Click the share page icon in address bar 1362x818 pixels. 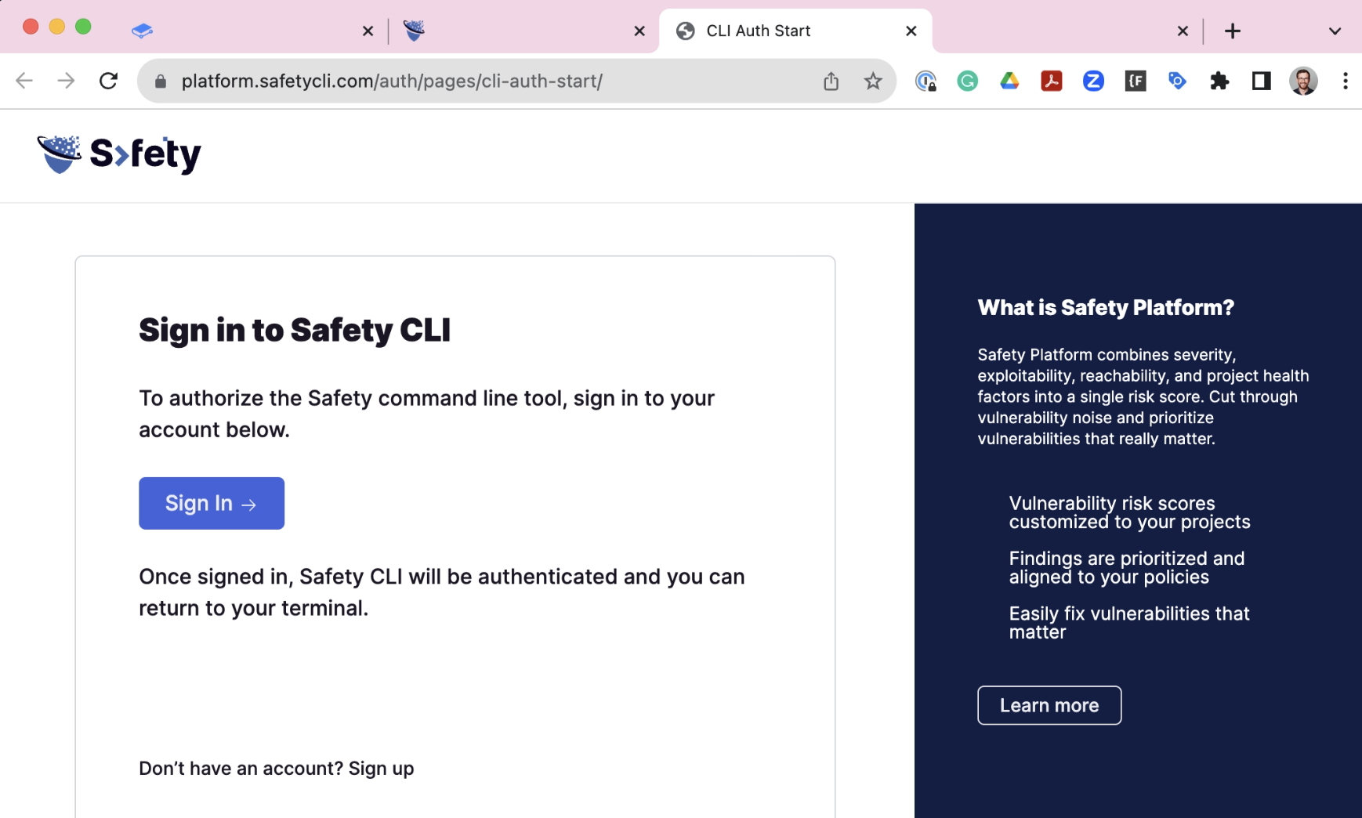click(x=831, y=81)
